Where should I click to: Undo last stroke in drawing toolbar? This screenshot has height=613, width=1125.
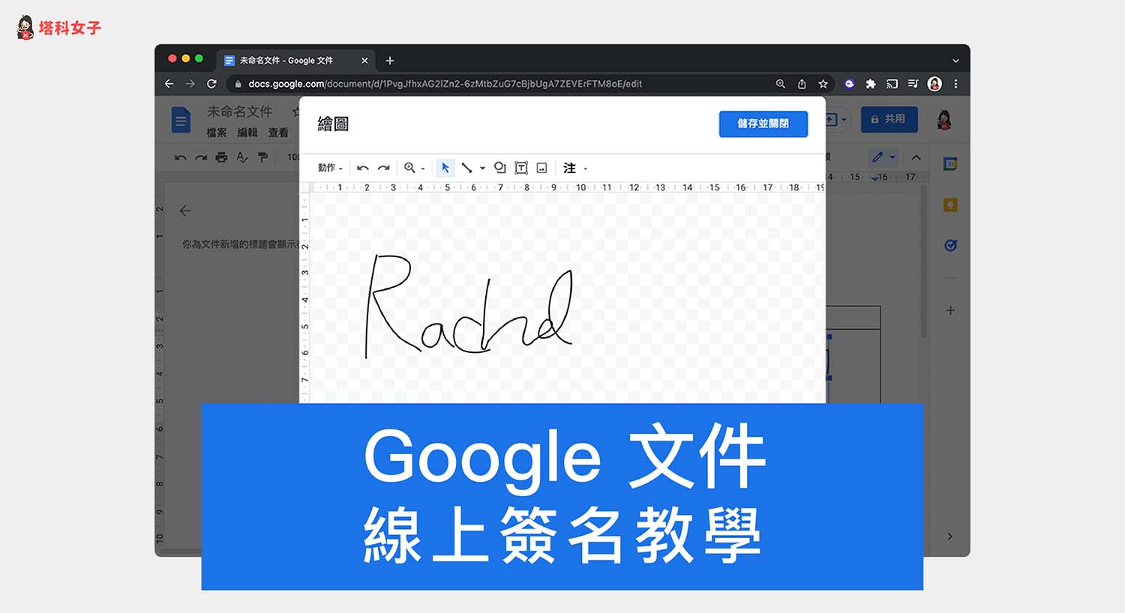click(x=363, y=168)
